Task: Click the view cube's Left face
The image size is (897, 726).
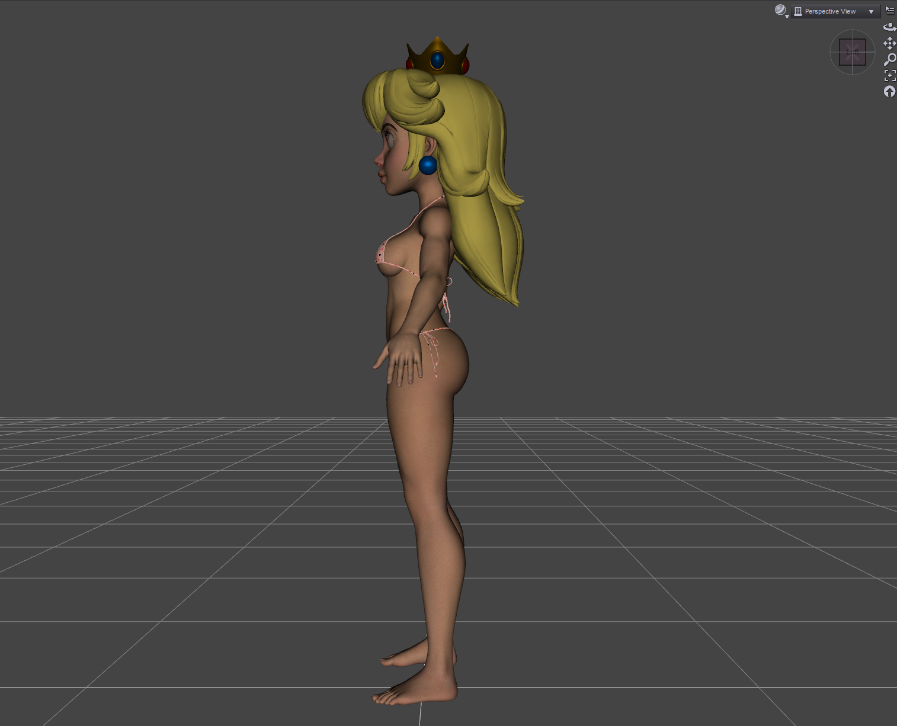Action: point(853,52)
